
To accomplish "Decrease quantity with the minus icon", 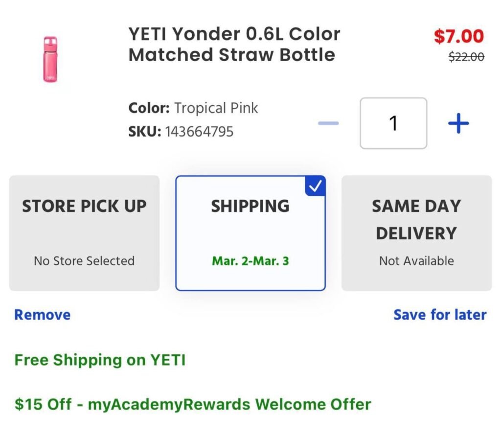I will (328, 123).
